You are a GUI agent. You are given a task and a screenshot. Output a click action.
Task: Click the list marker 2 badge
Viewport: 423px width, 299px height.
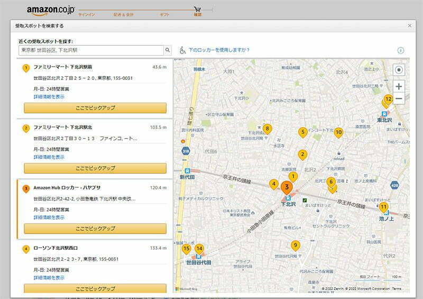26,128
